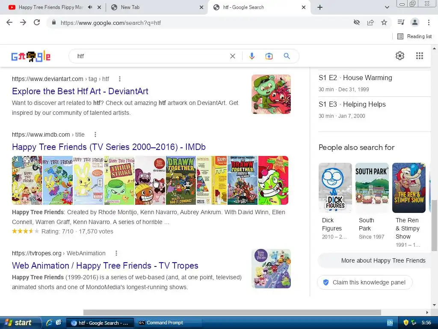Click the padlock site info icon

click(x=54, y=23)
